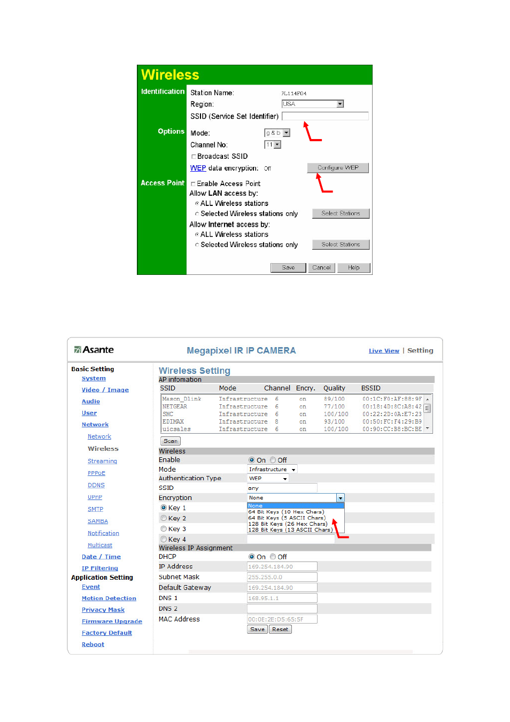Click the AP list scrollbar up arrow
The height and width of the screenshot is (722, 510).
tap(428, 399)
